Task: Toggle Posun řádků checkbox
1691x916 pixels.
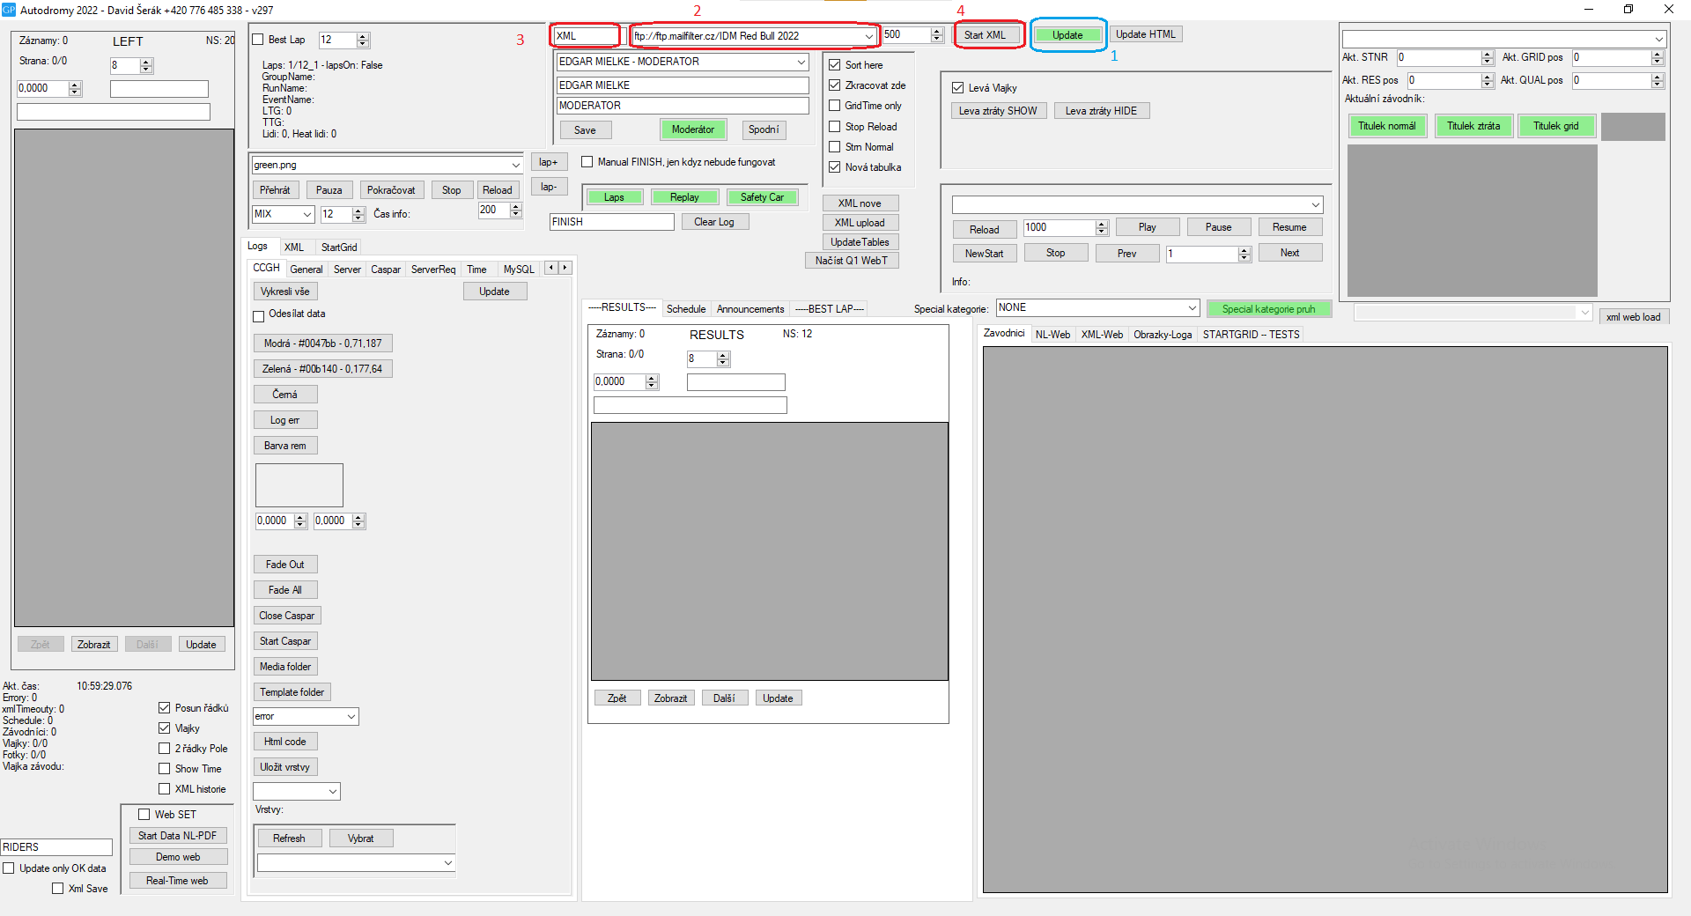Action: [x=164, y=708]
